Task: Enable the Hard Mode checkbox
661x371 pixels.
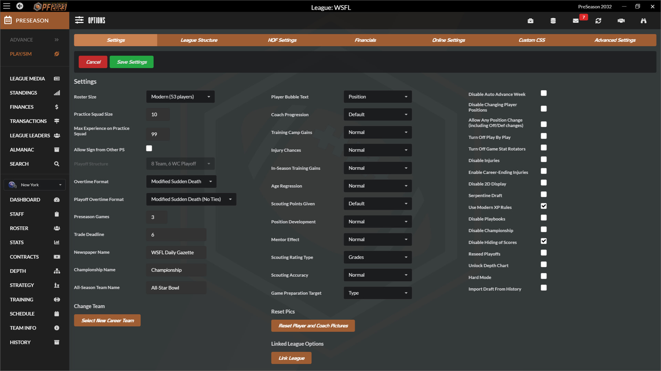Action: (x=544, y=276)
